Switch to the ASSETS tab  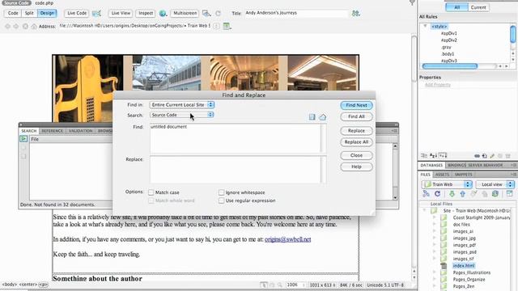coord(442,175)
